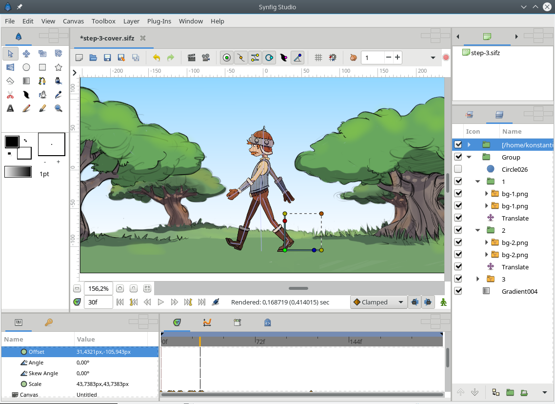Collapse the Group layer
Image resolution: width=555 pixels, height=404 pixels.
(469, 157)
